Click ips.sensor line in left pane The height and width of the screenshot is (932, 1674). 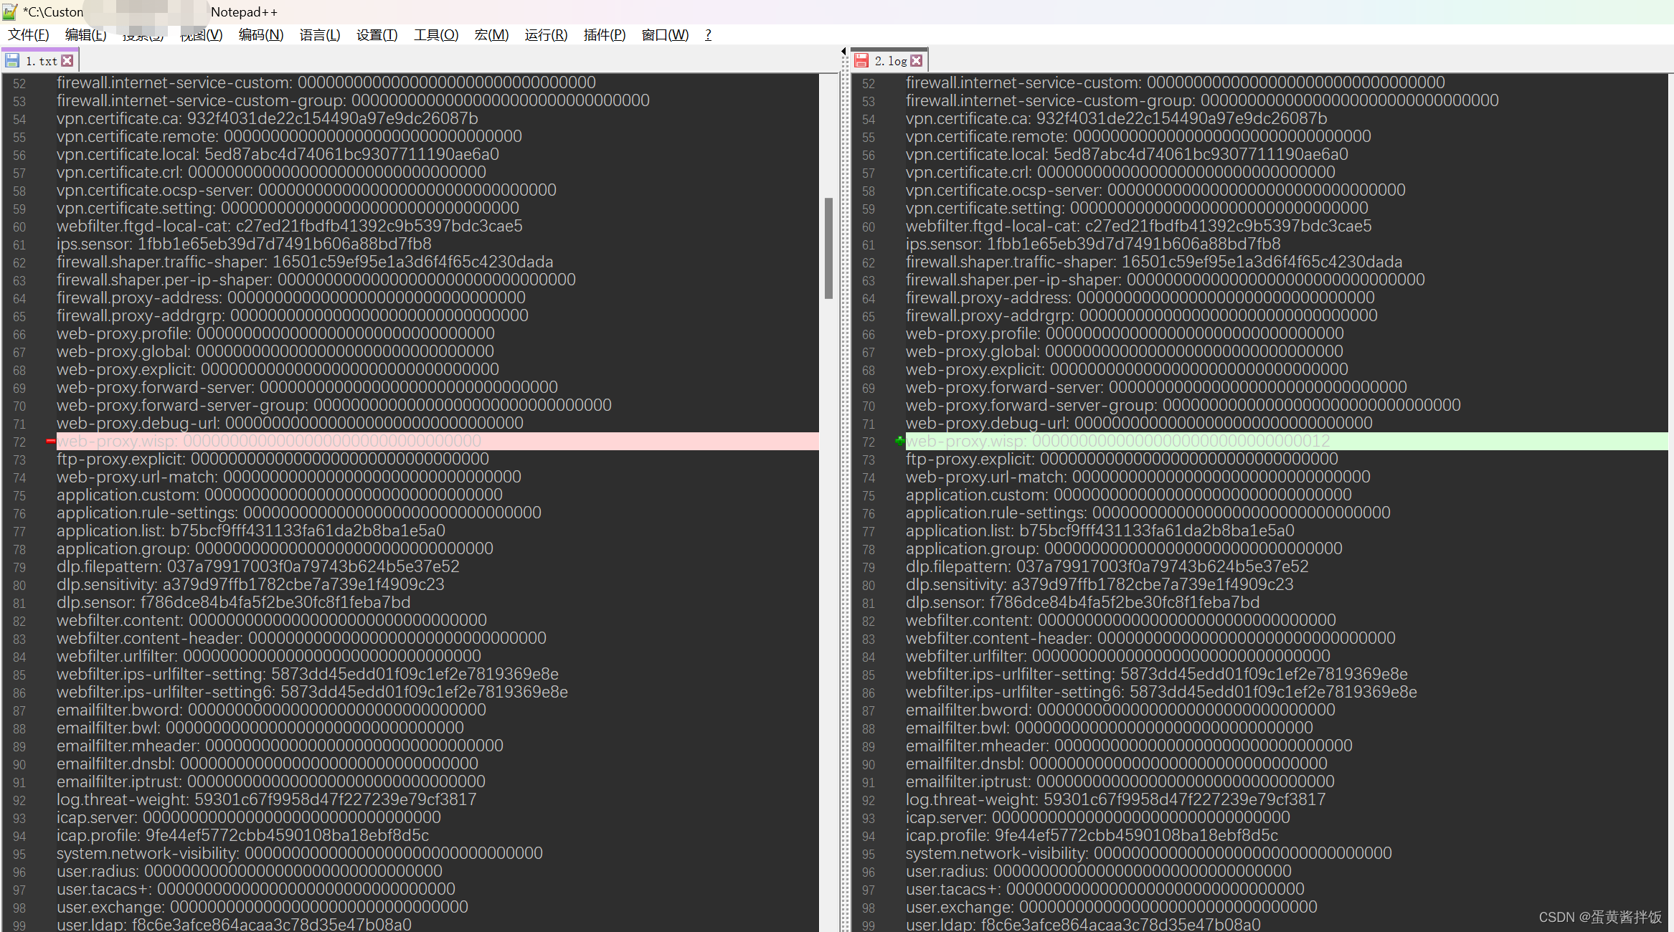[244, 244]
